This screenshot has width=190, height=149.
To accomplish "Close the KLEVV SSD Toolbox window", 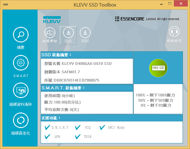I will (x=181, y=3).
